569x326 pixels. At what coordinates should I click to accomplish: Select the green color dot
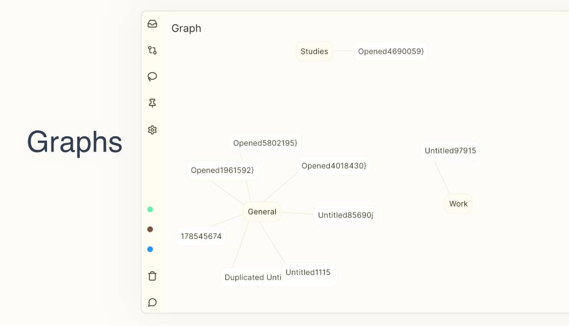(150, 210)
